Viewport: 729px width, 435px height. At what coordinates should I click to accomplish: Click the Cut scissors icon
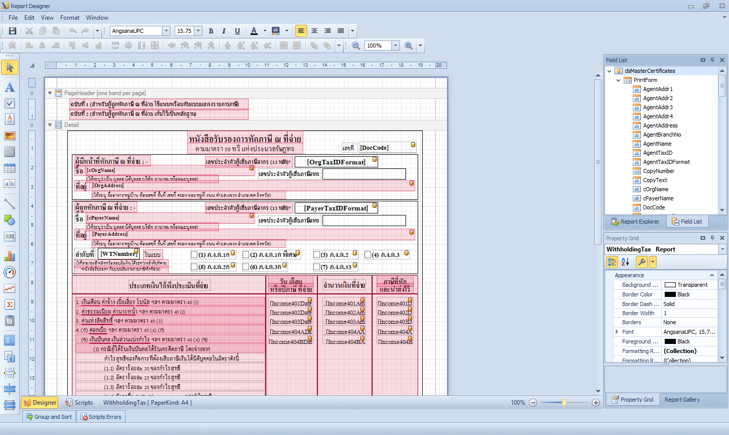coord(29,31)
